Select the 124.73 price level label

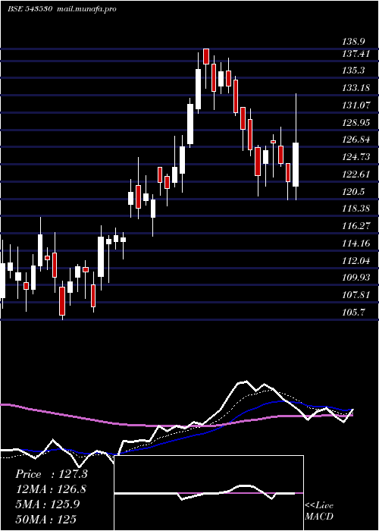tap(356, 157)
